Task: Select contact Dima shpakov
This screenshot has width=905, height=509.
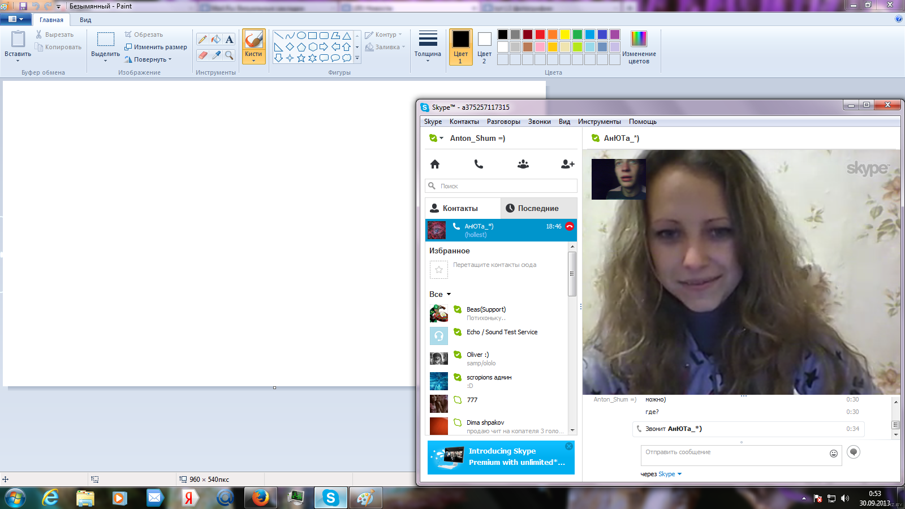Action: (x=497, y=426)
